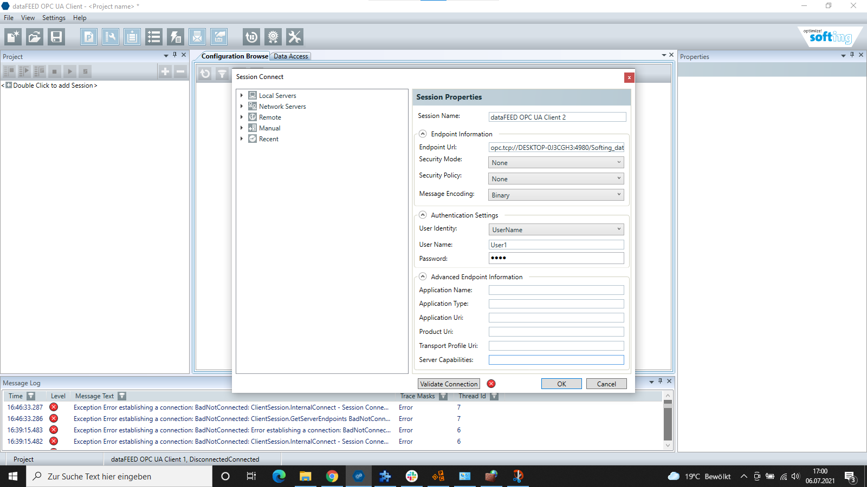This screenshot has height=487, width=867.
Task: Click the Trace Masks column filter icon
Action: tap(443, 396)
